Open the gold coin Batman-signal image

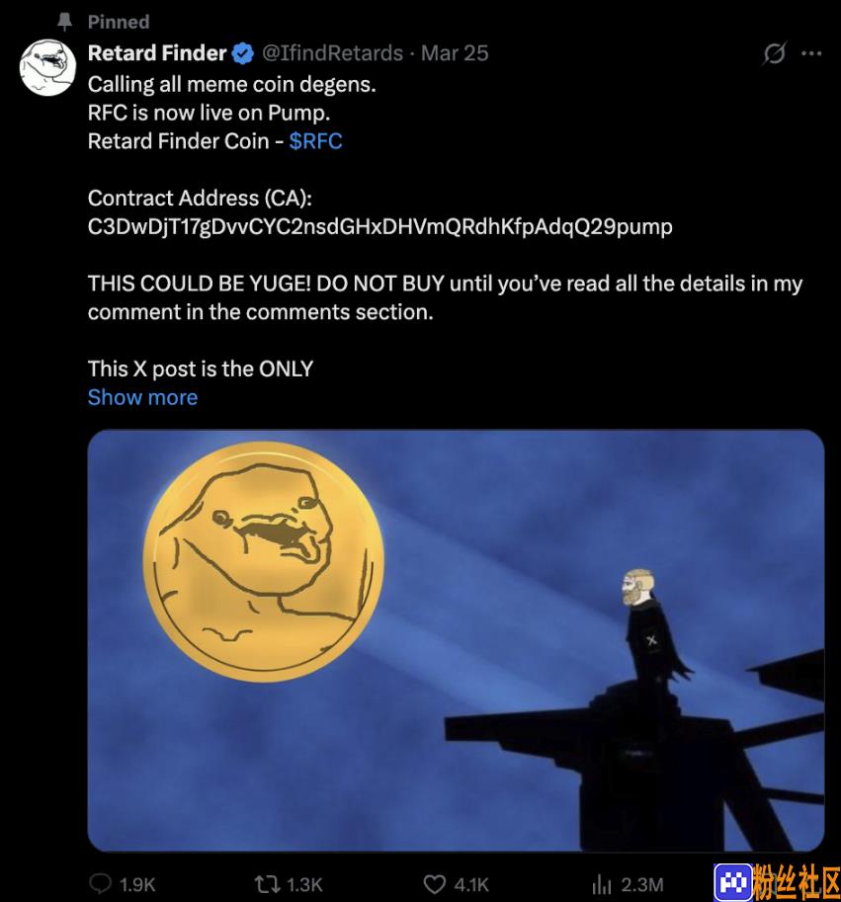457,640
